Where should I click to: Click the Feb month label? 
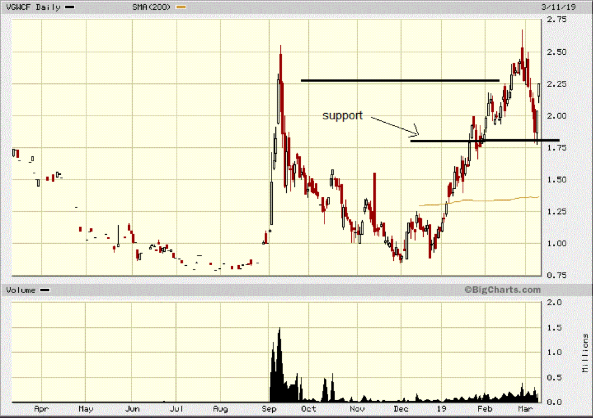point(485,409)
